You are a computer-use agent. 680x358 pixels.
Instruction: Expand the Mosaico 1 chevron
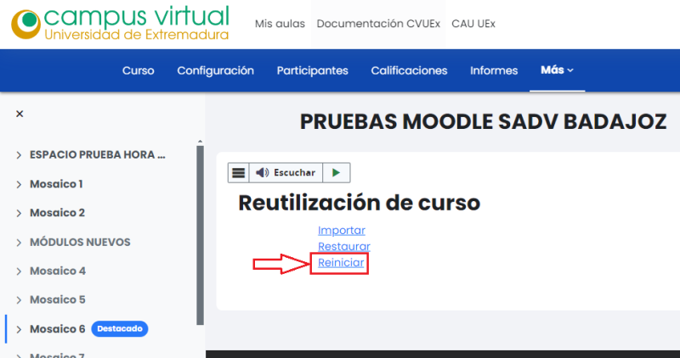coord(19,184)
